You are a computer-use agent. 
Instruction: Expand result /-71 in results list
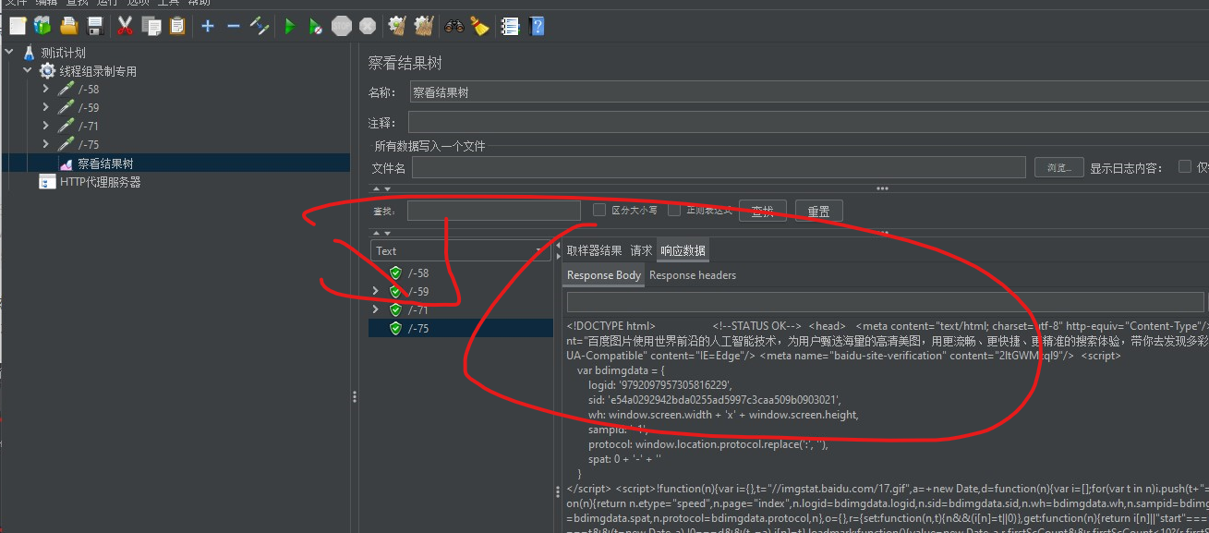[x=375, y=309]
